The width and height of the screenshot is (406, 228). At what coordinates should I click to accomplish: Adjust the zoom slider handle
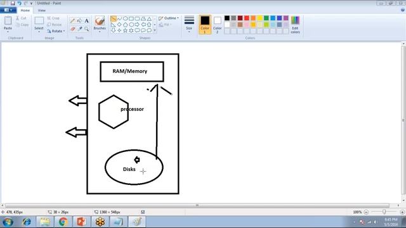(x=384, y=212)
